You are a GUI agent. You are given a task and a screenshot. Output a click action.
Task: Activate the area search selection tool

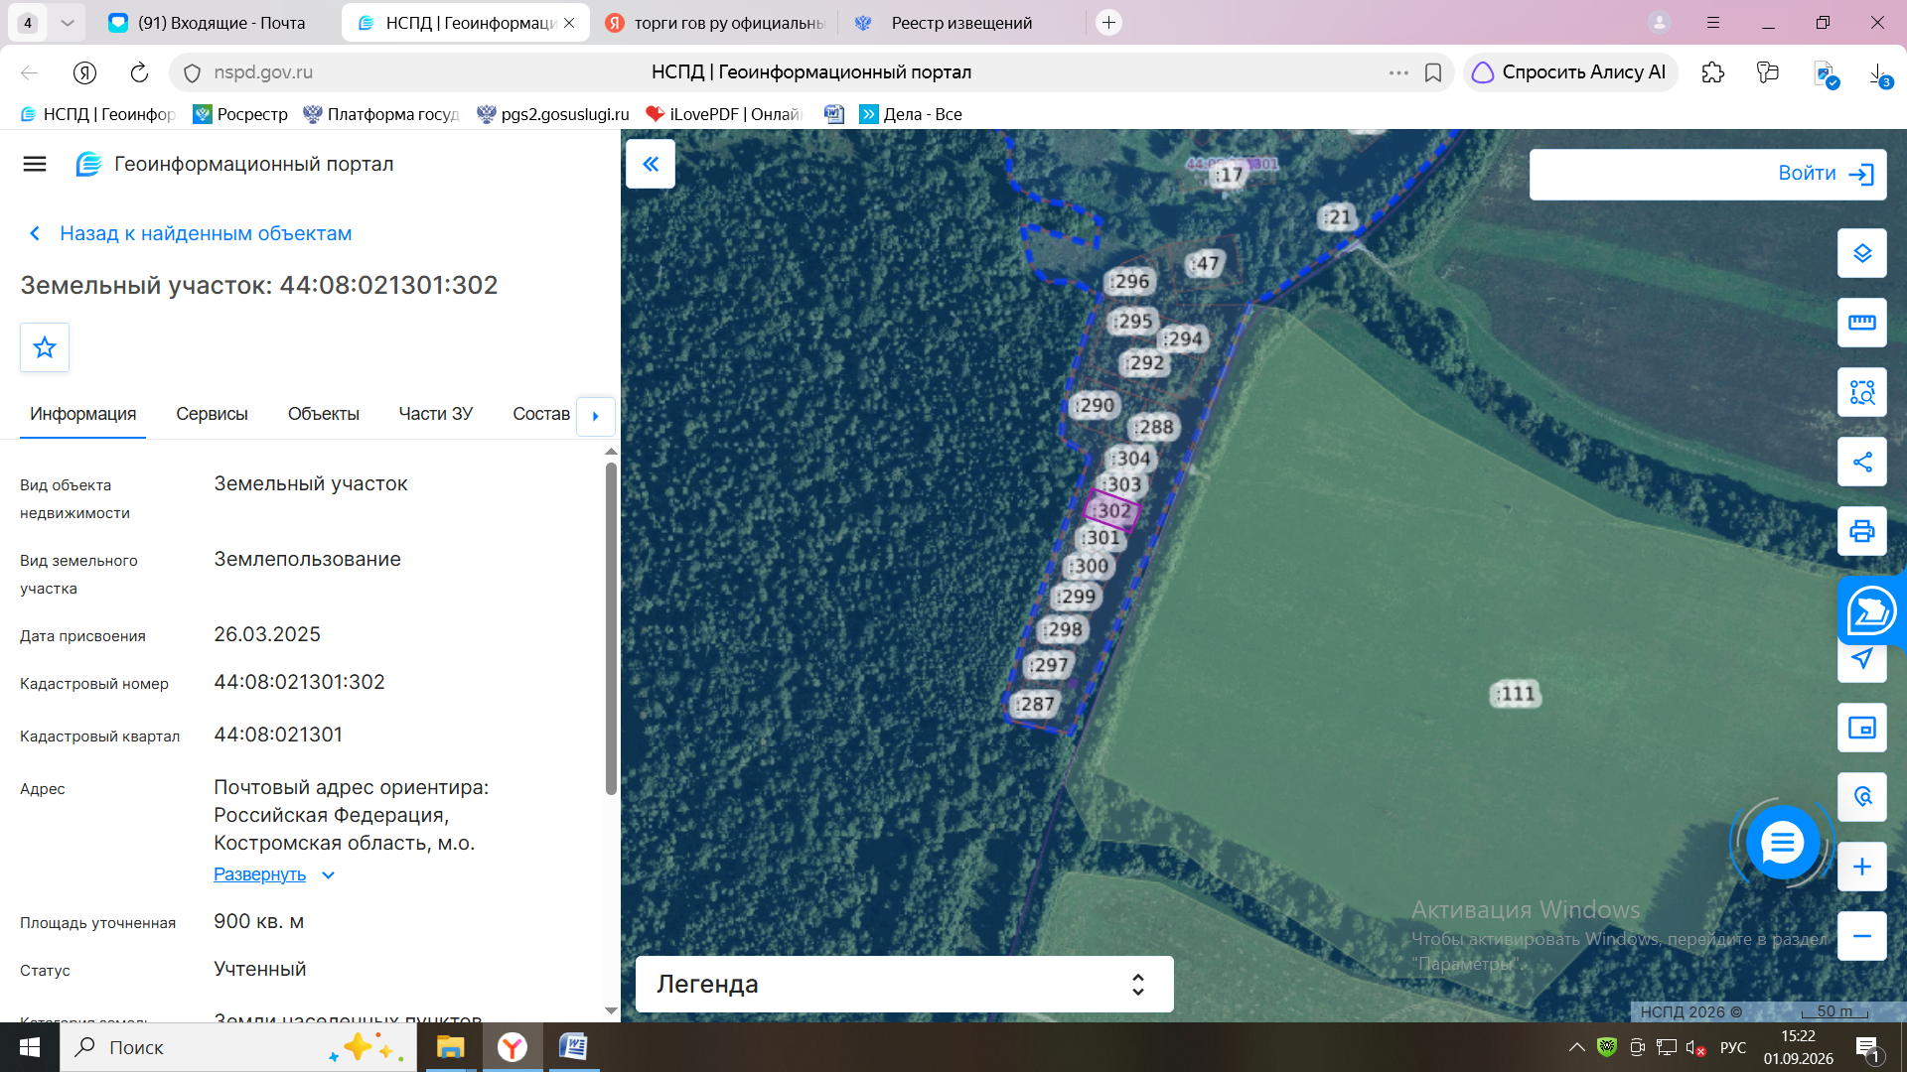pyautogui.click(x=1862, y=392)
